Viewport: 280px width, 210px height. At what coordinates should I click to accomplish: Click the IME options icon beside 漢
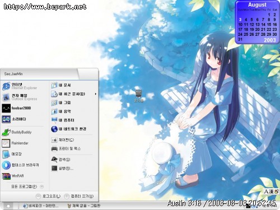[277, 192]
